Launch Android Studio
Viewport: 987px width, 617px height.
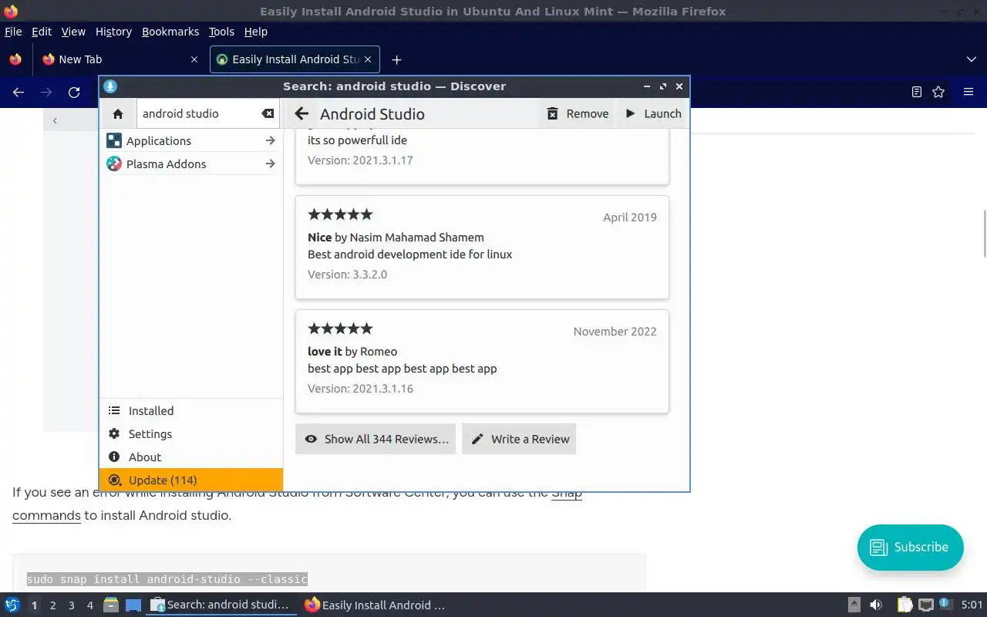653,113
